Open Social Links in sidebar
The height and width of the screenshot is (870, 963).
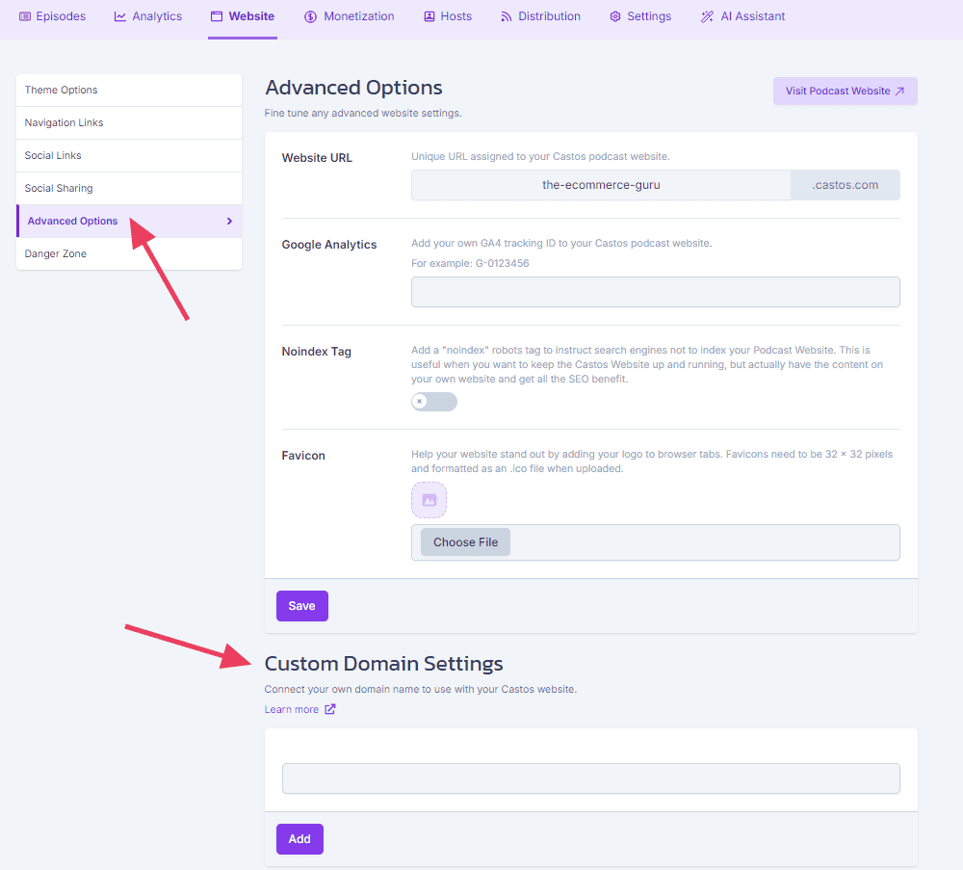(x=129, y=155)
